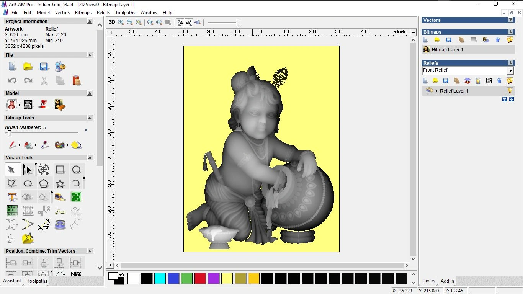523x294 pixels.
Task: Toggle all relief layers visibility bulbs
Action: click(510, 81)
